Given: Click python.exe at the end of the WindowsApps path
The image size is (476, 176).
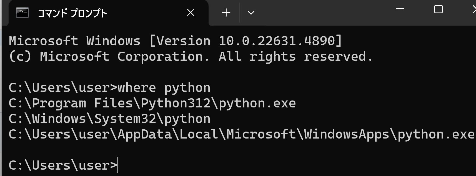Looking at the screenshot, I should click(436, 134).
